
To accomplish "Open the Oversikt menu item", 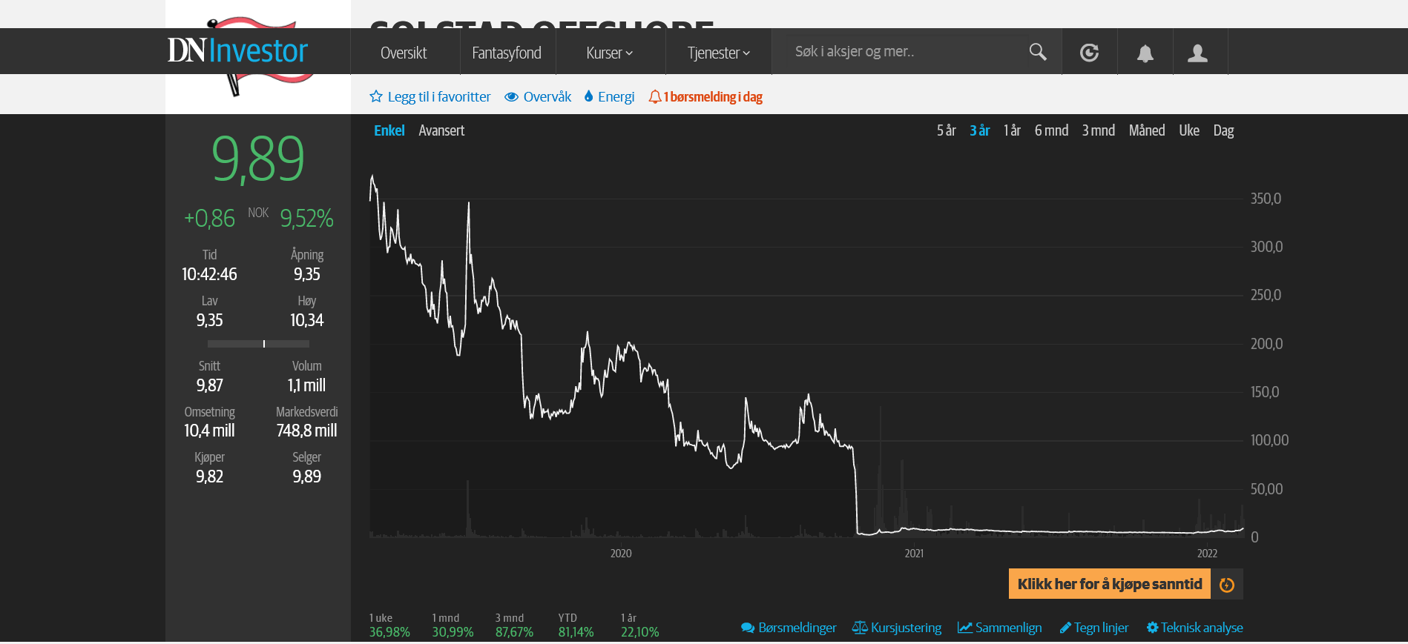I will (404, 53).
